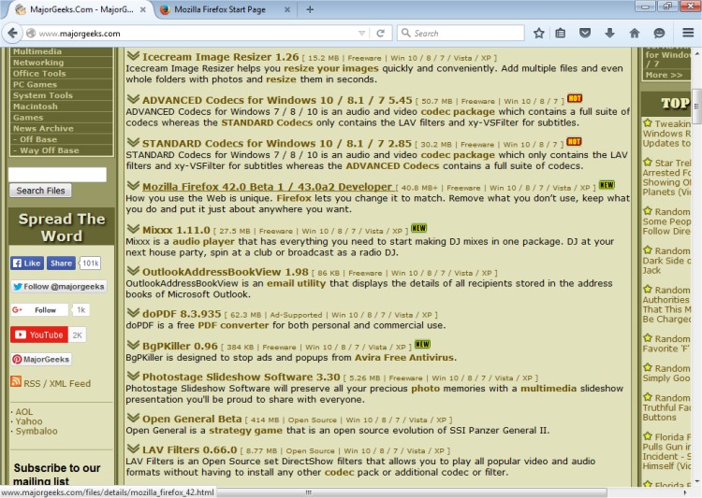Expand arrow beside STANDARD Codecs entry
The height and width of the screenshot is (498, 702).
(133, 142)
